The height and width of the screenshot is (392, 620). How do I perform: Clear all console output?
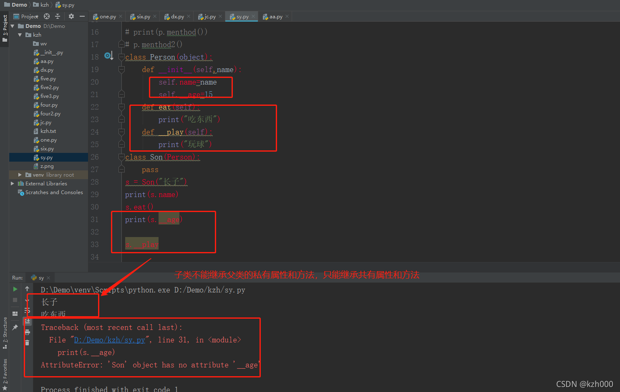coord(27,342)
